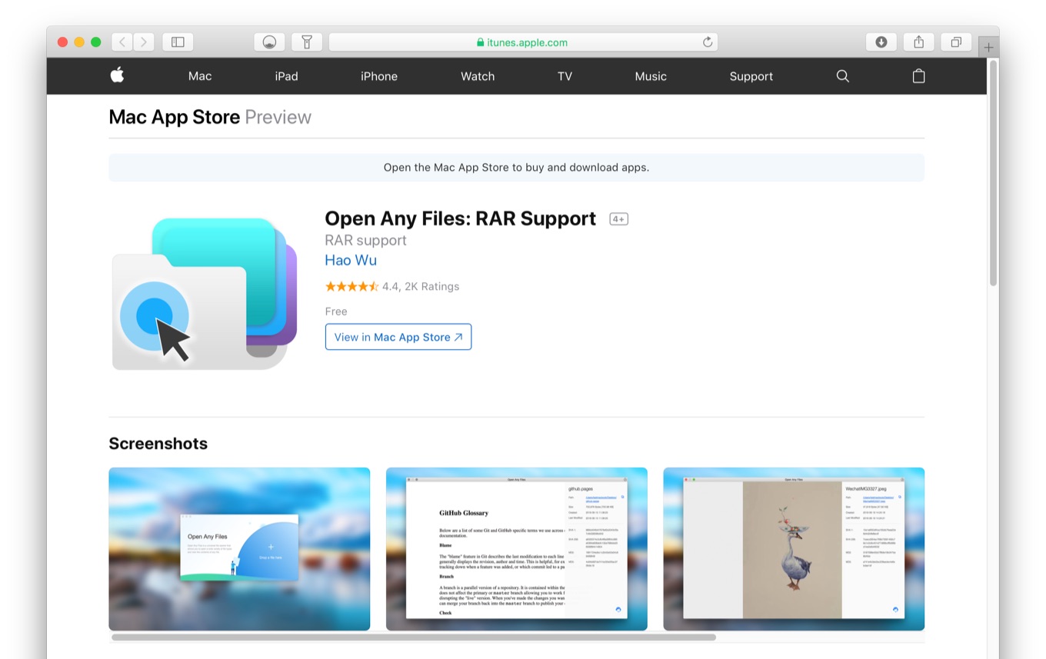Reload the page using the refresh icon
This screenshot has width=1046, height=659.
point(708,42)
